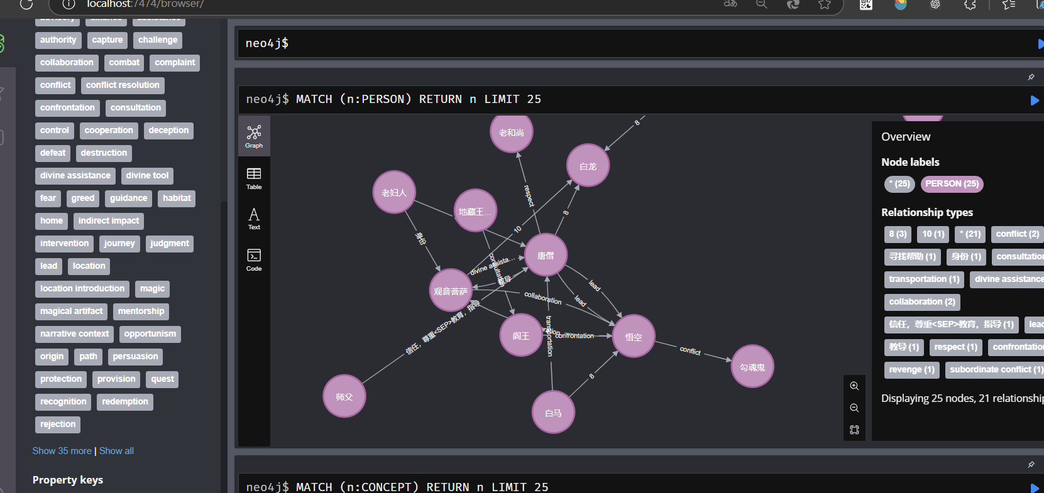Pin the PERSON query result frame
This screenshot has width=1044, height=493.
(1031, 77)
